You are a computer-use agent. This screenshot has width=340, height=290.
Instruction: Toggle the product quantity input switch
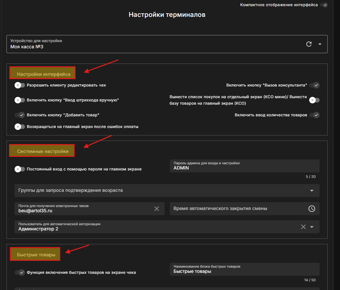tap(314, 115)
